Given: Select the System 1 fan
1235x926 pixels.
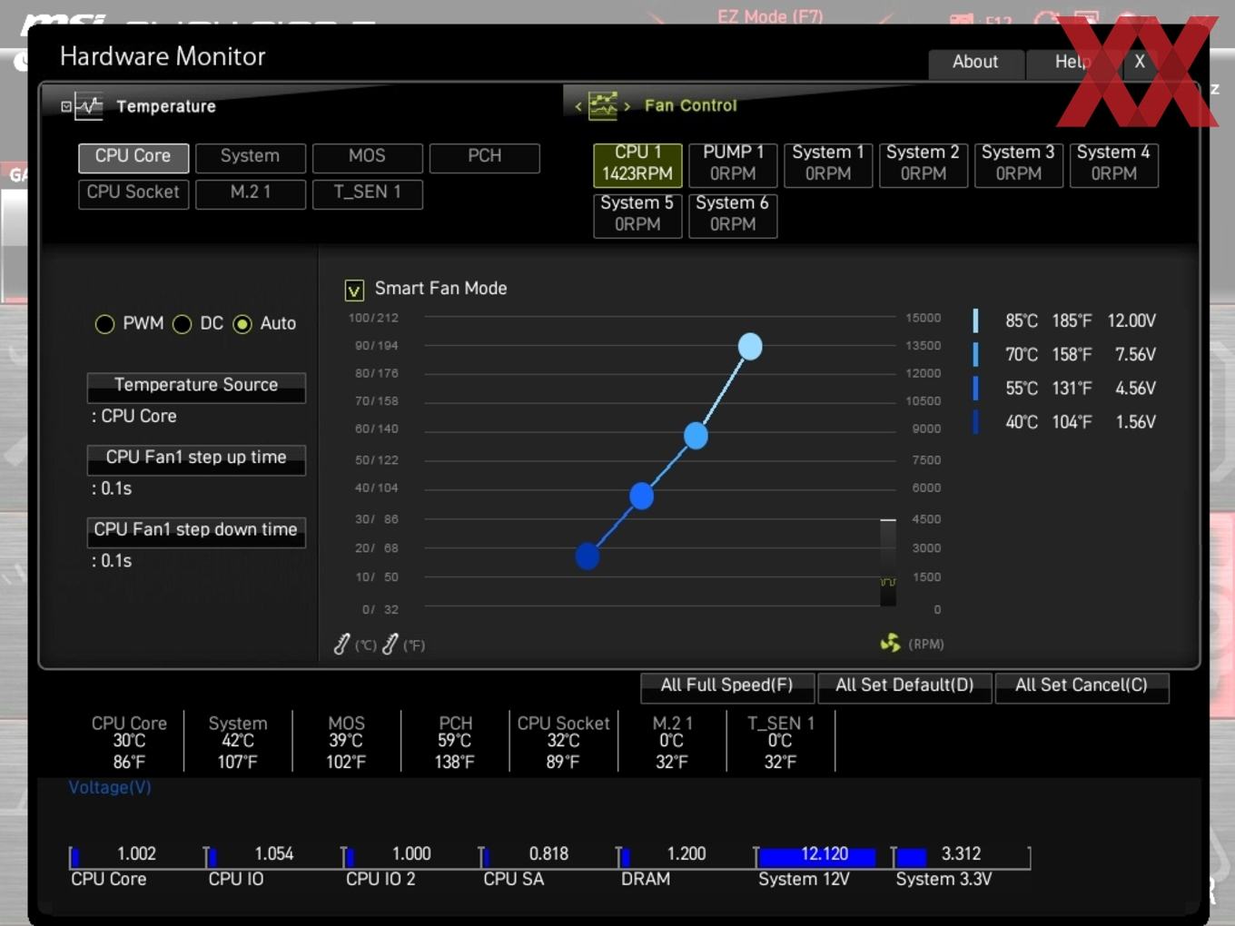Looking at the screenshot, I should pyautogui.click(x=828, y=164).
